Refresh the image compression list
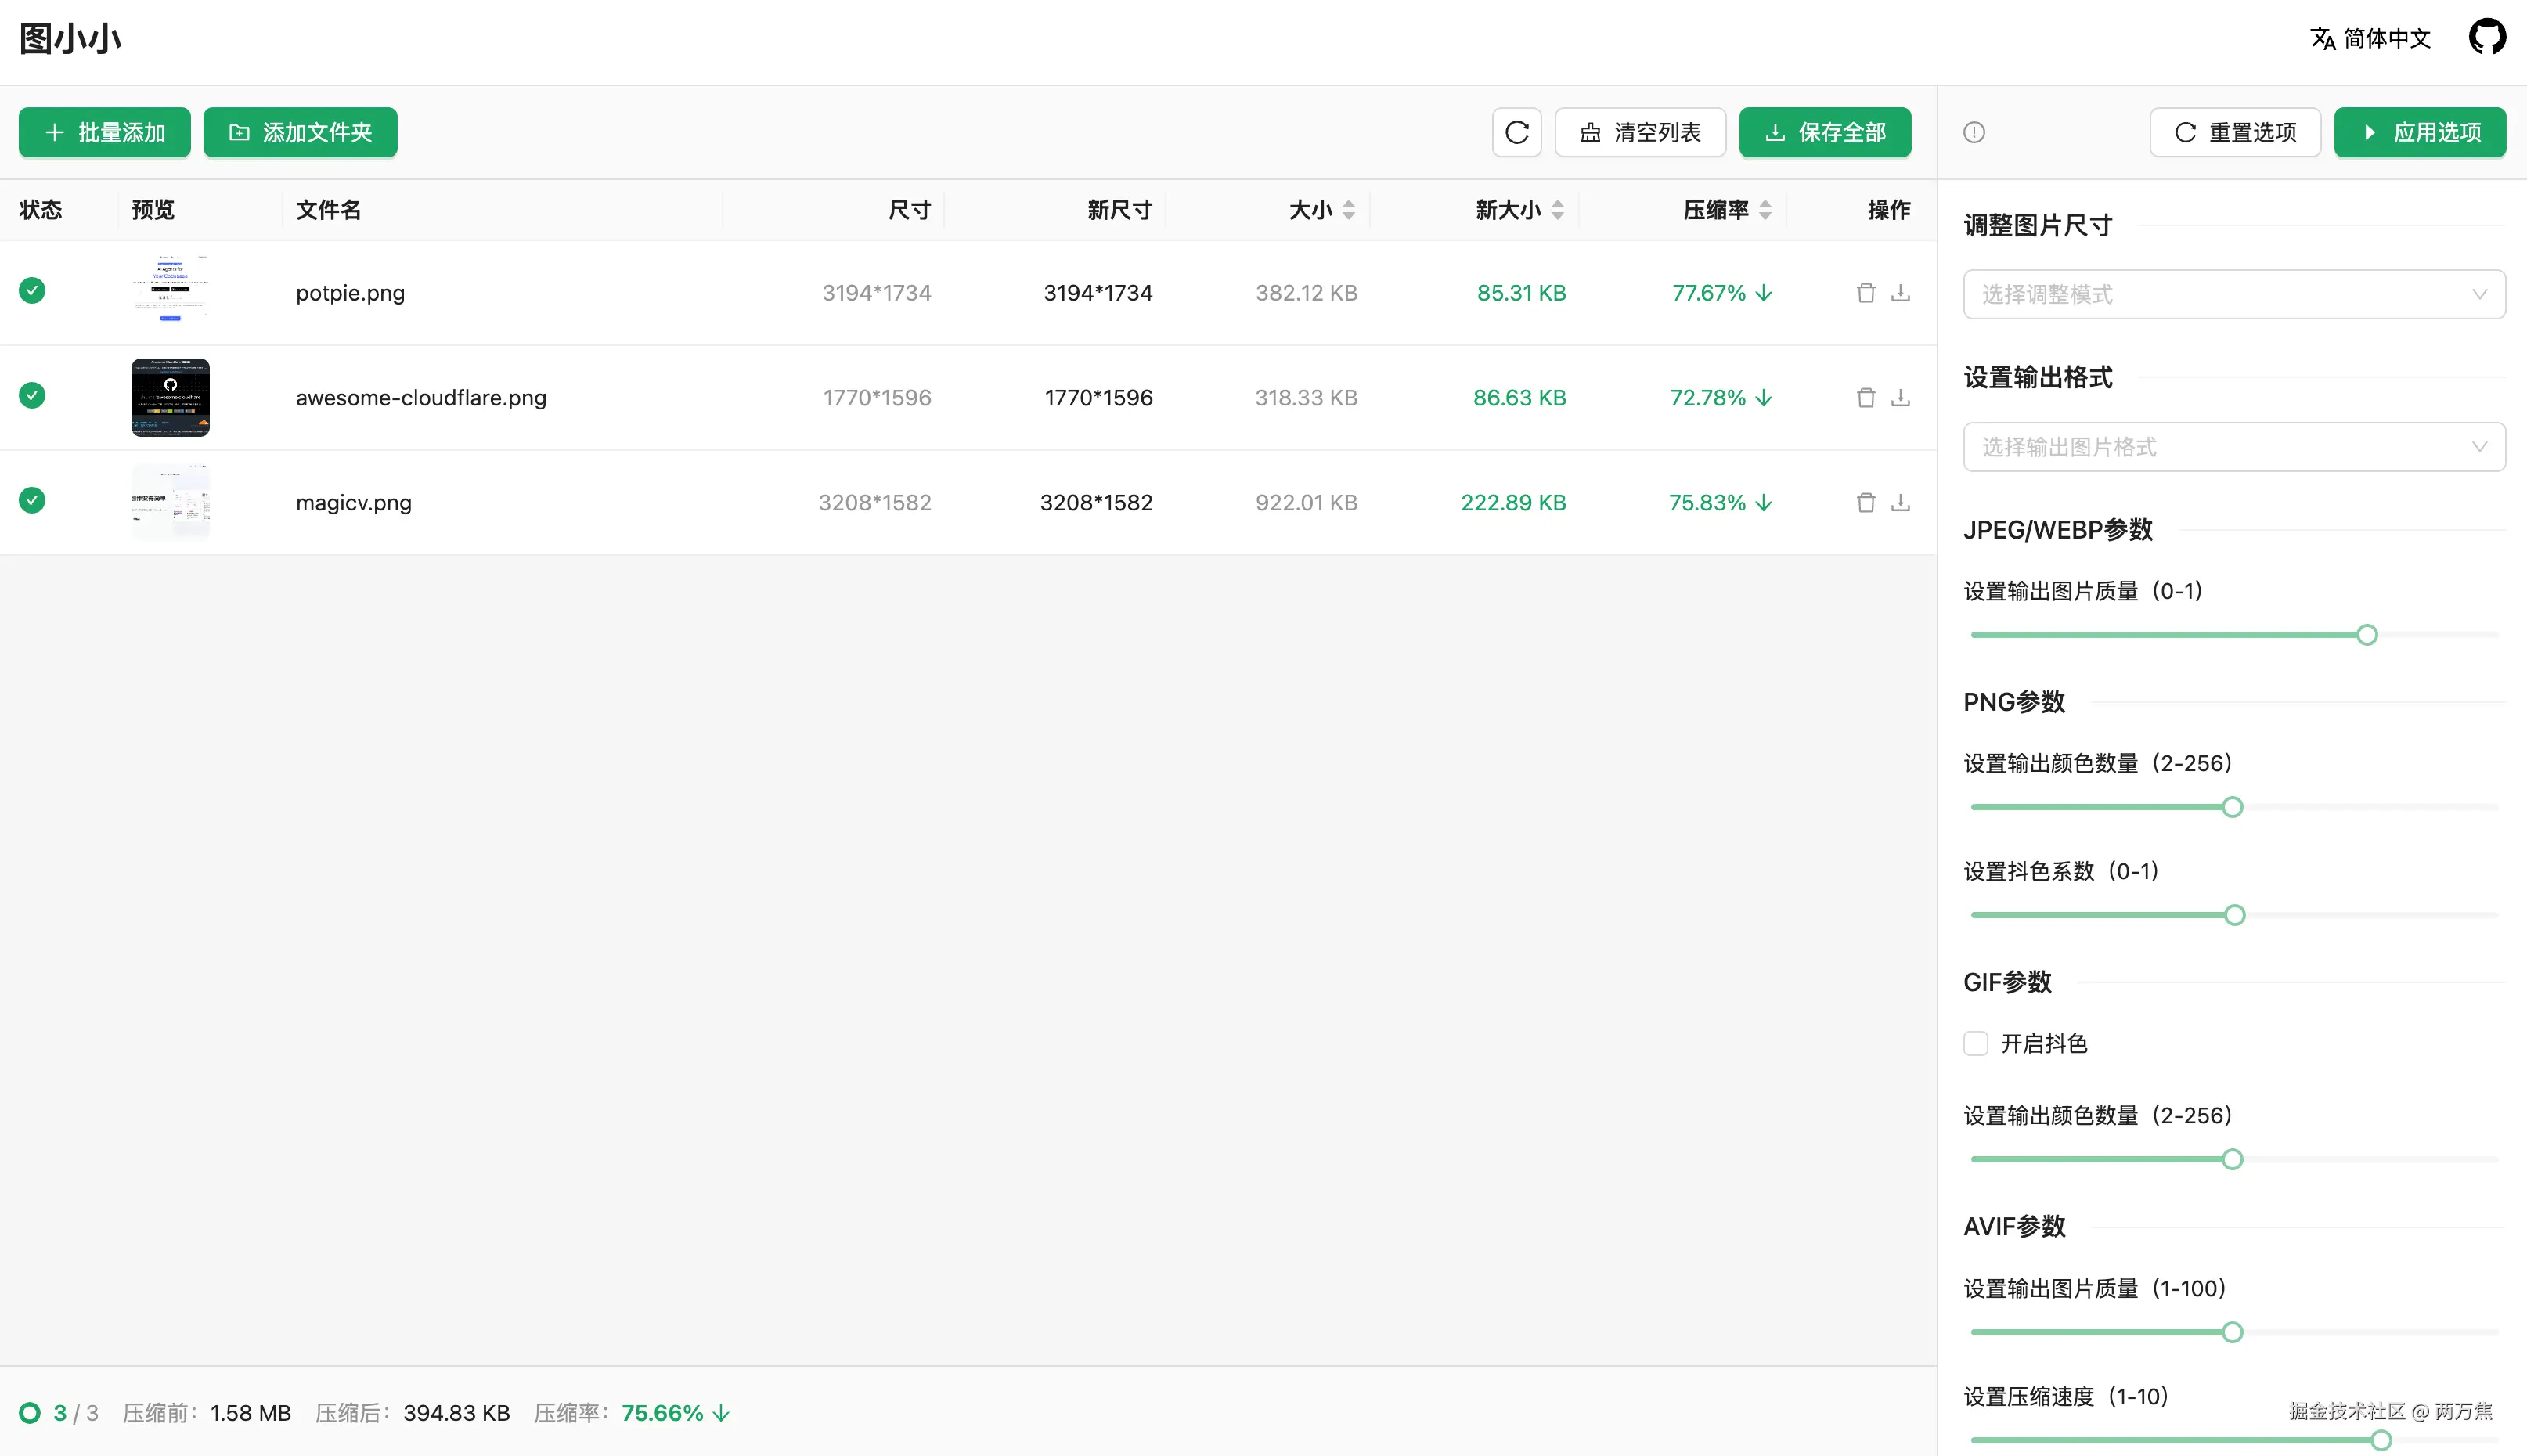This screenshot has height=1456, width=2527. point(1517,132)
